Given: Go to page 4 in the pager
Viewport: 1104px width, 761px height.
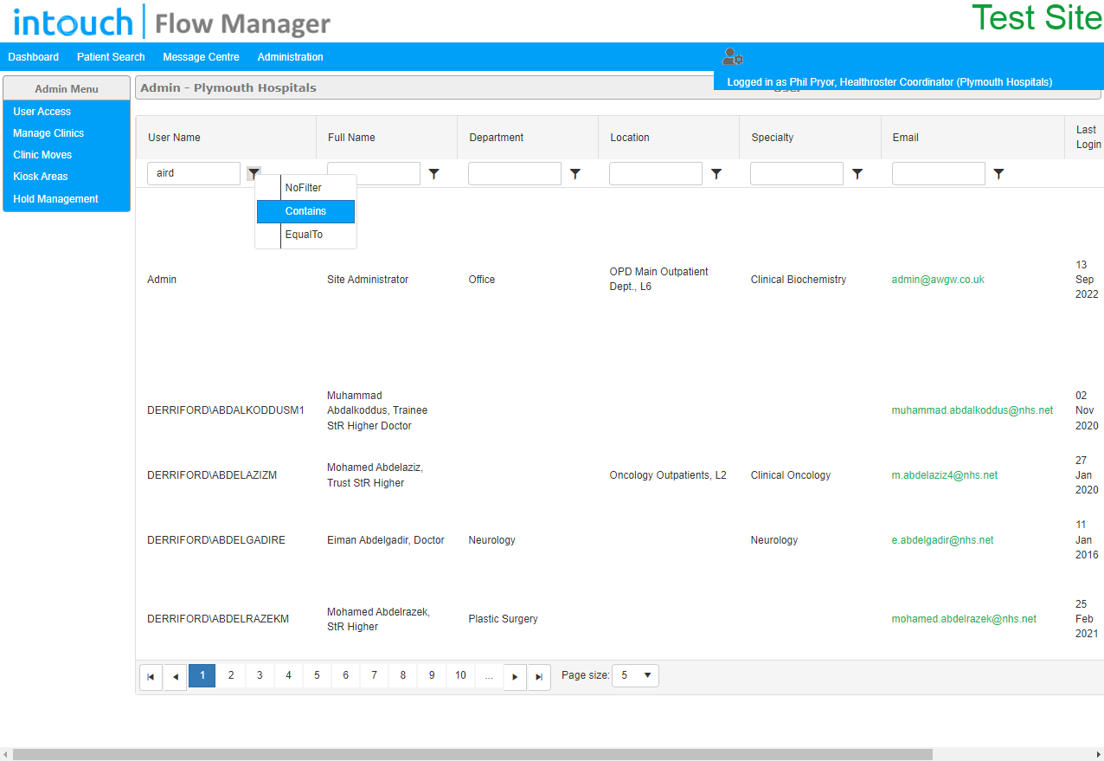Looking at the screenshot, I should point(288,675).
